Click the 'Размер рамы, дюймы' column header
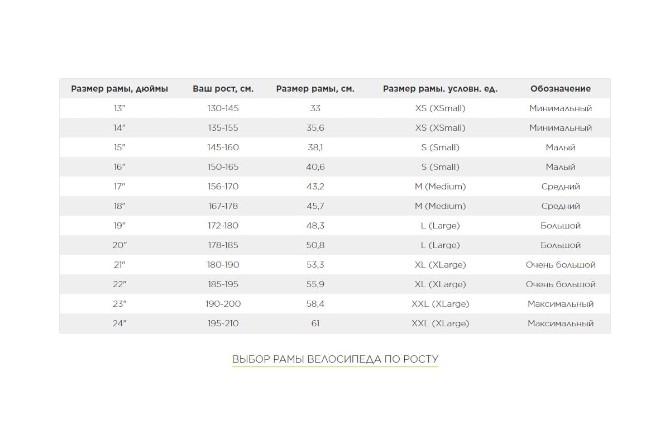 (119, 89)
